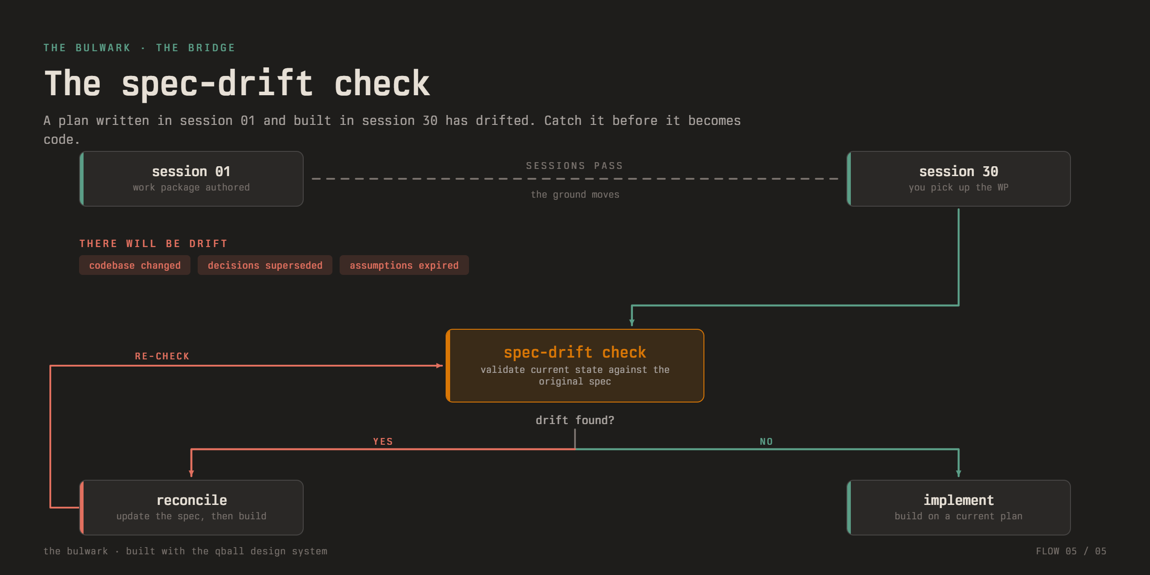This screenshot has height=575, width=1150.
Task: Click 'build on a current plan' subtitle
Action: [959, 516]
